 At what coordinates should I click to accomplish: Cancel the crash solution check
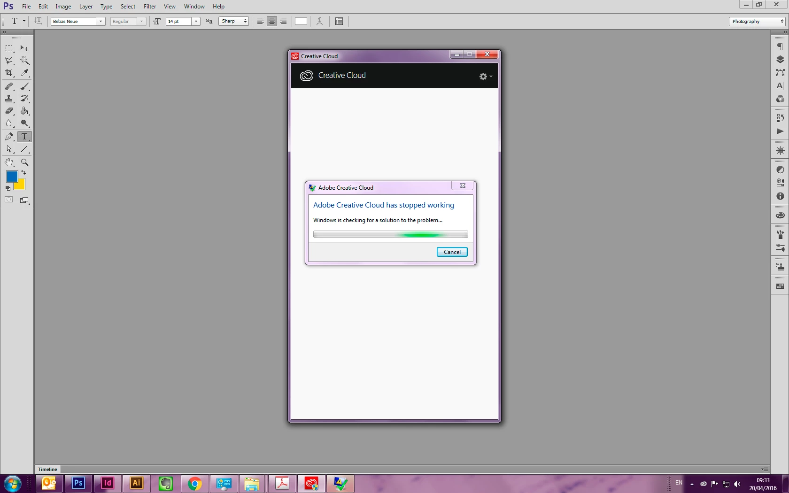pyautogui.click(x=452, y=252)
